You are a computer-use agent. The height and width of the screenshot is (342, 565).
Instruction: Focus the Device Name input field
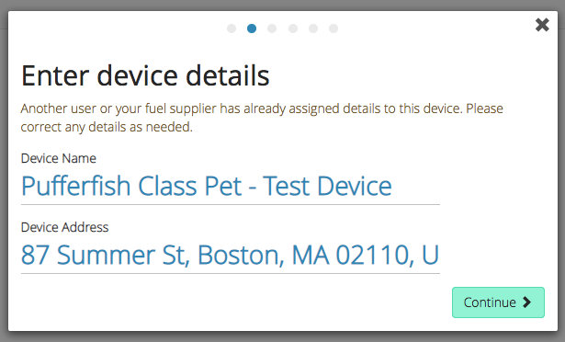pos(231,187)
